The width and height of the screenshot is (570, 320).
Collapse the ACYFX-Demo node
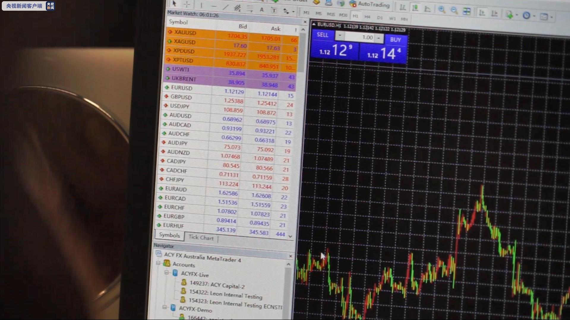[165, 307]
